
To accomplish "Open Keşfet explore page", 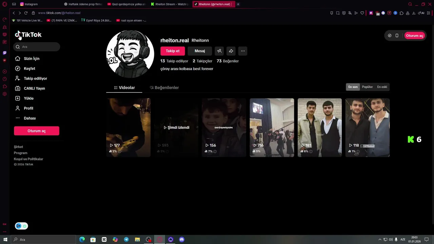I will [25, 68].
